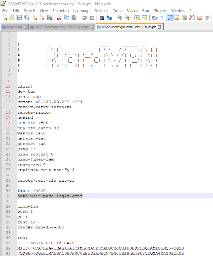Click the 'explicit-exit-notify 3' line
The image size is (213, 256).
point(46,170)
